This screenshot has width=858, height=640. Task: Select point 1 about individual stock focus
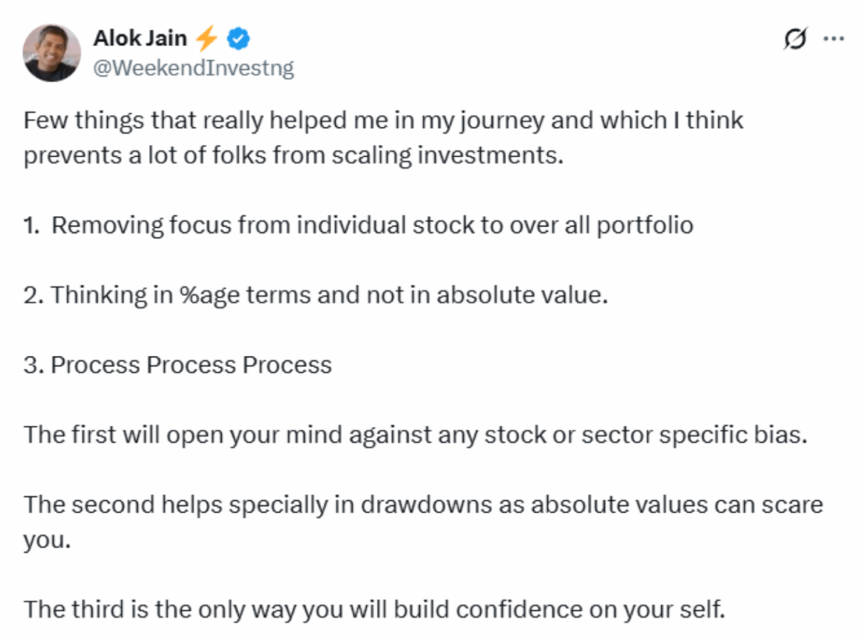359,225
